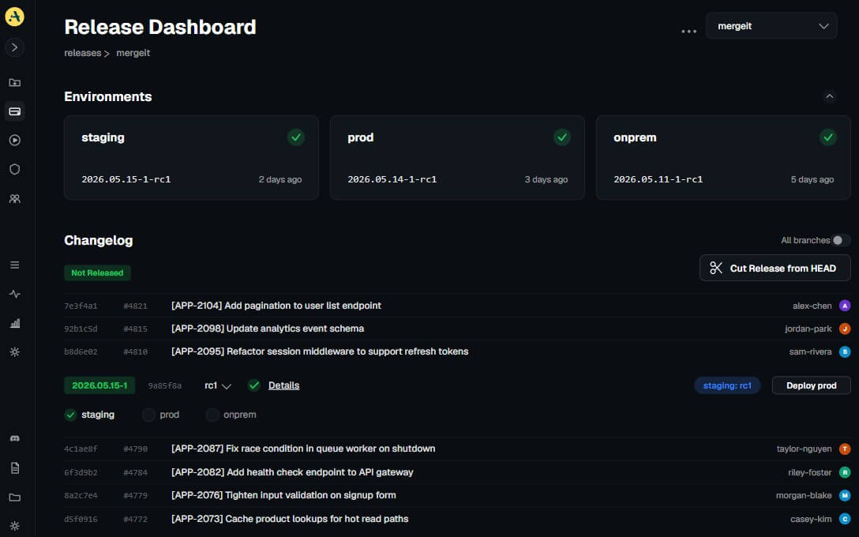Image resolution: width=859 pixels, height=537 pixels.
Task: Click the hamburger list icon in sidebar
Action: click(15, 265)
